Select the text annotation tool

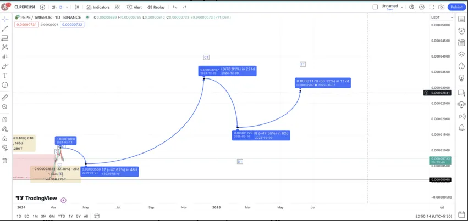coord(5,76)
